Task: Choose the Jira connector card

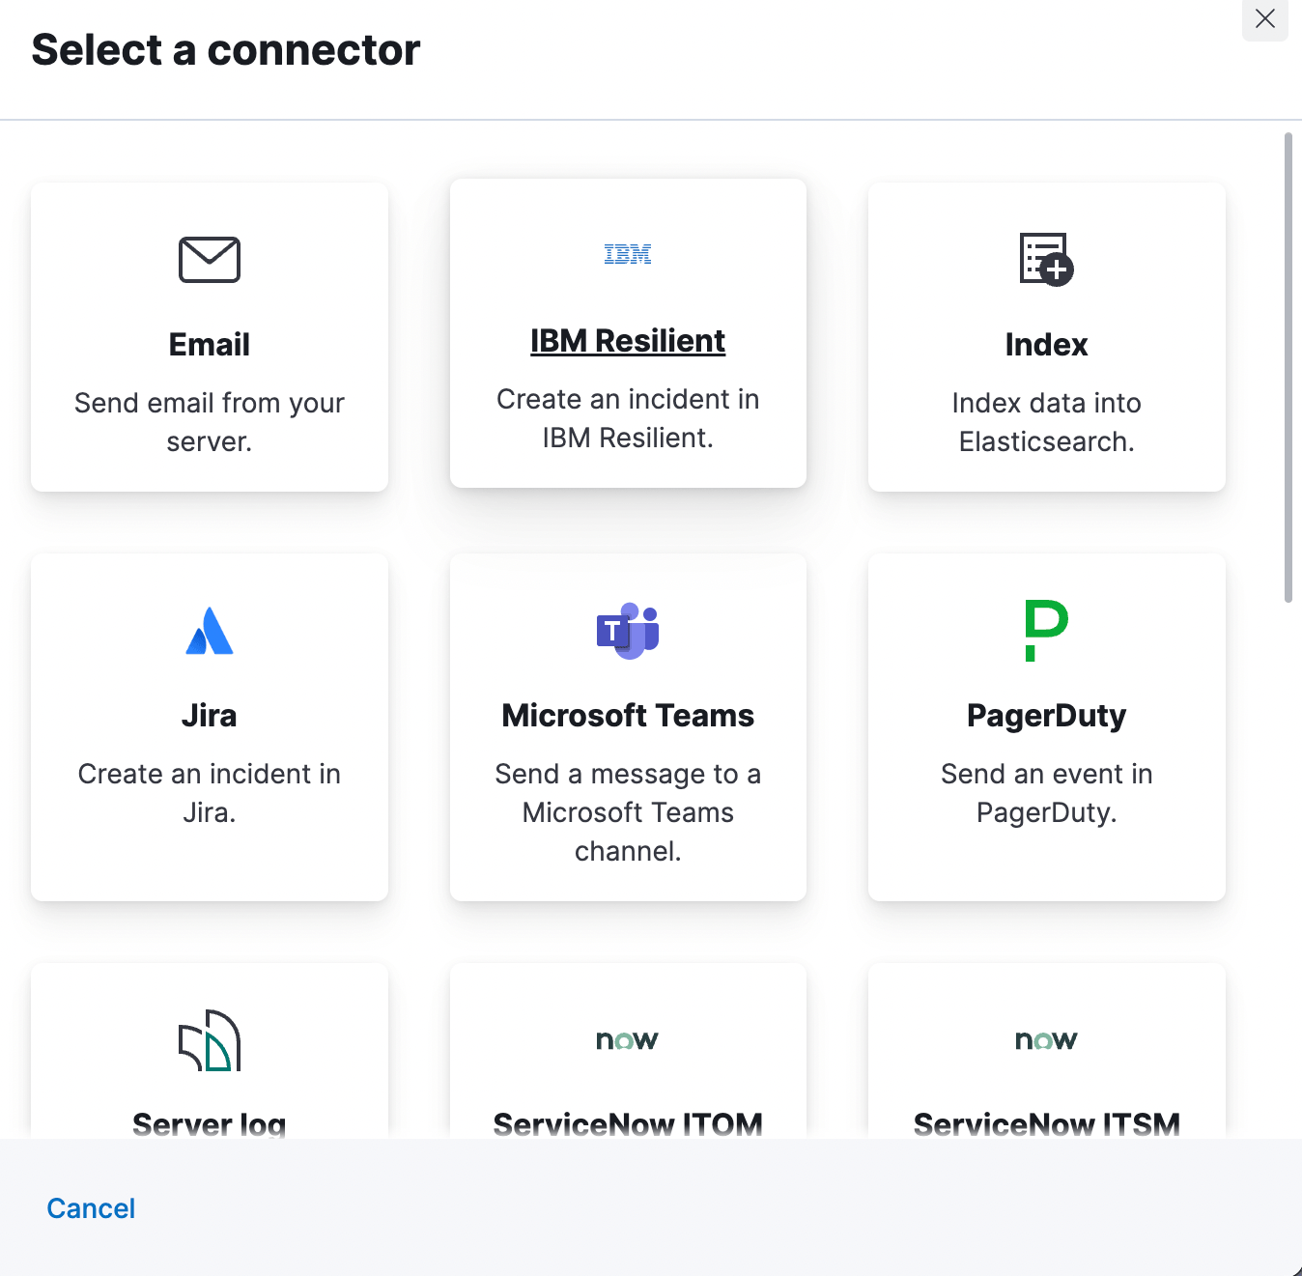Action: coord(209,726)
